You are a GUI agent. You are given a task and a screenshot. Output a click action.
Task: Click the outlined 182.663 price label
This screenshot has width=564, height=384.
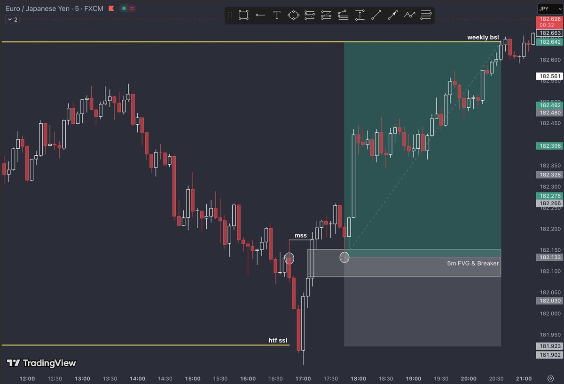(549, 33)
